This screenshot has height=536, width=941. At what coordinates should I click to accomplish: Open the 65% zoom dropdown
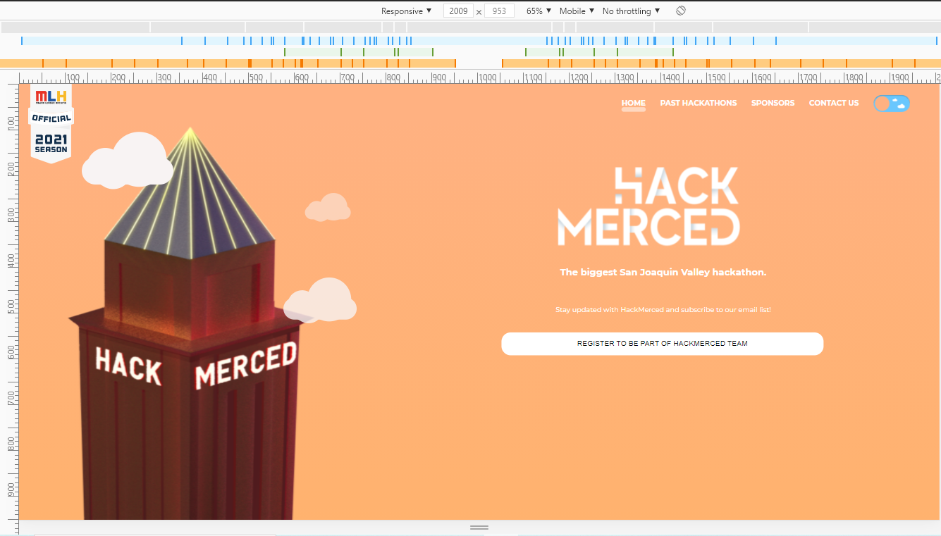click(x=539, y=11)
